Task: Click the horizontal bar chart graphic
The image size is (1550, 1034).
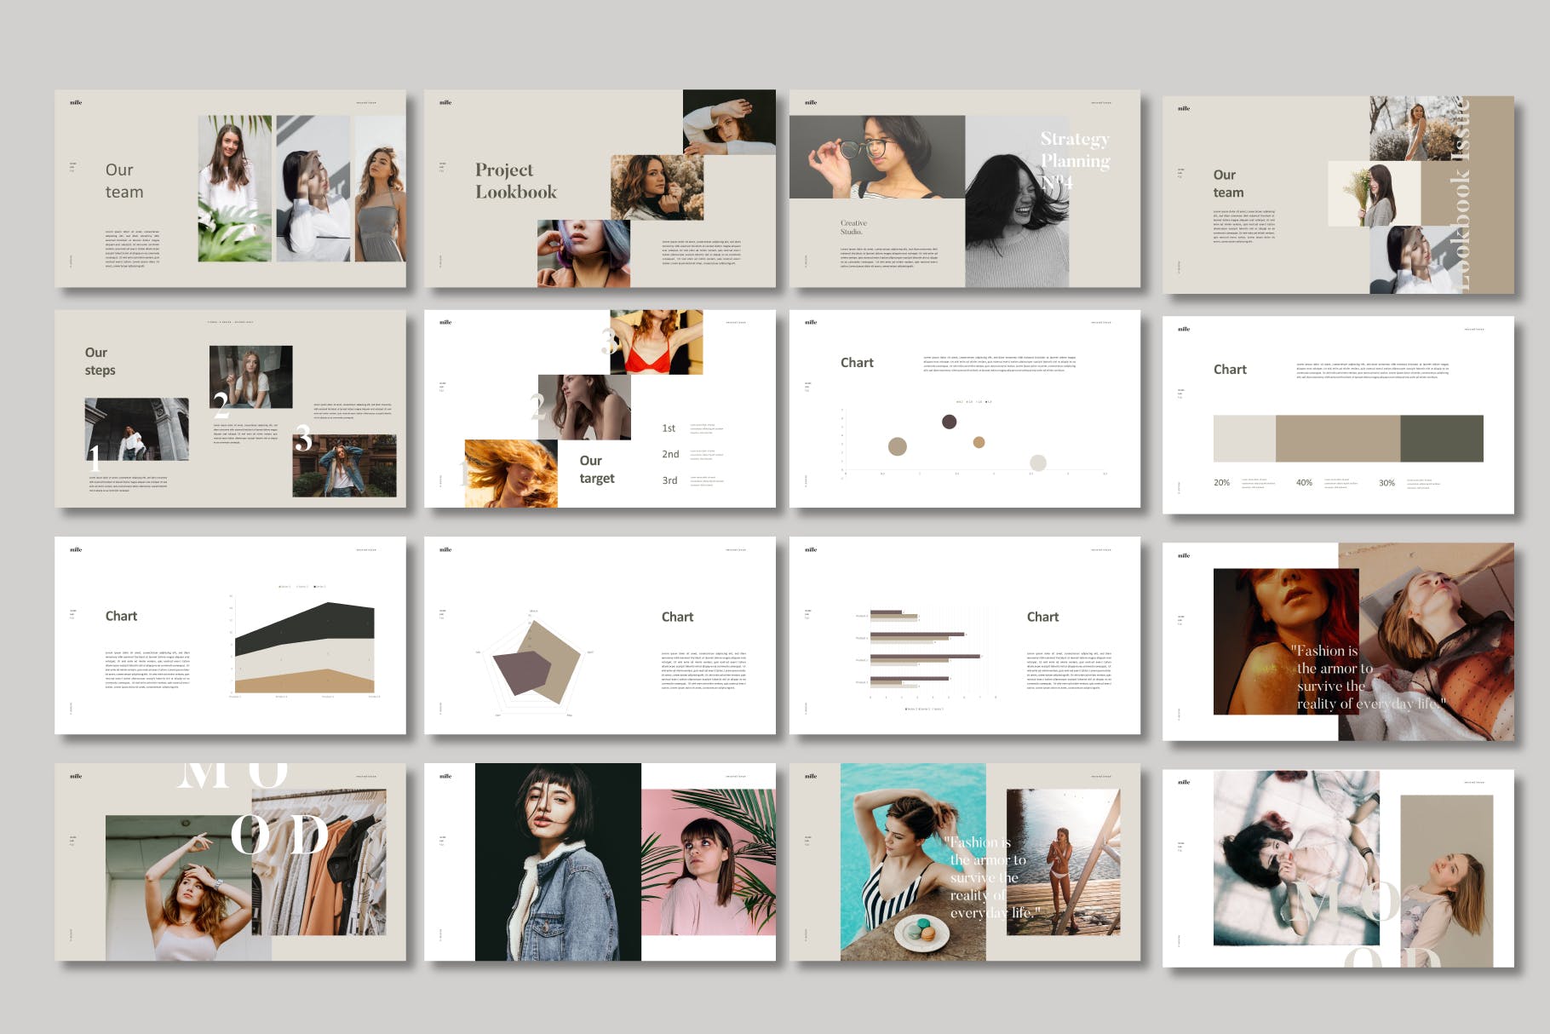Action: (924, 649)
